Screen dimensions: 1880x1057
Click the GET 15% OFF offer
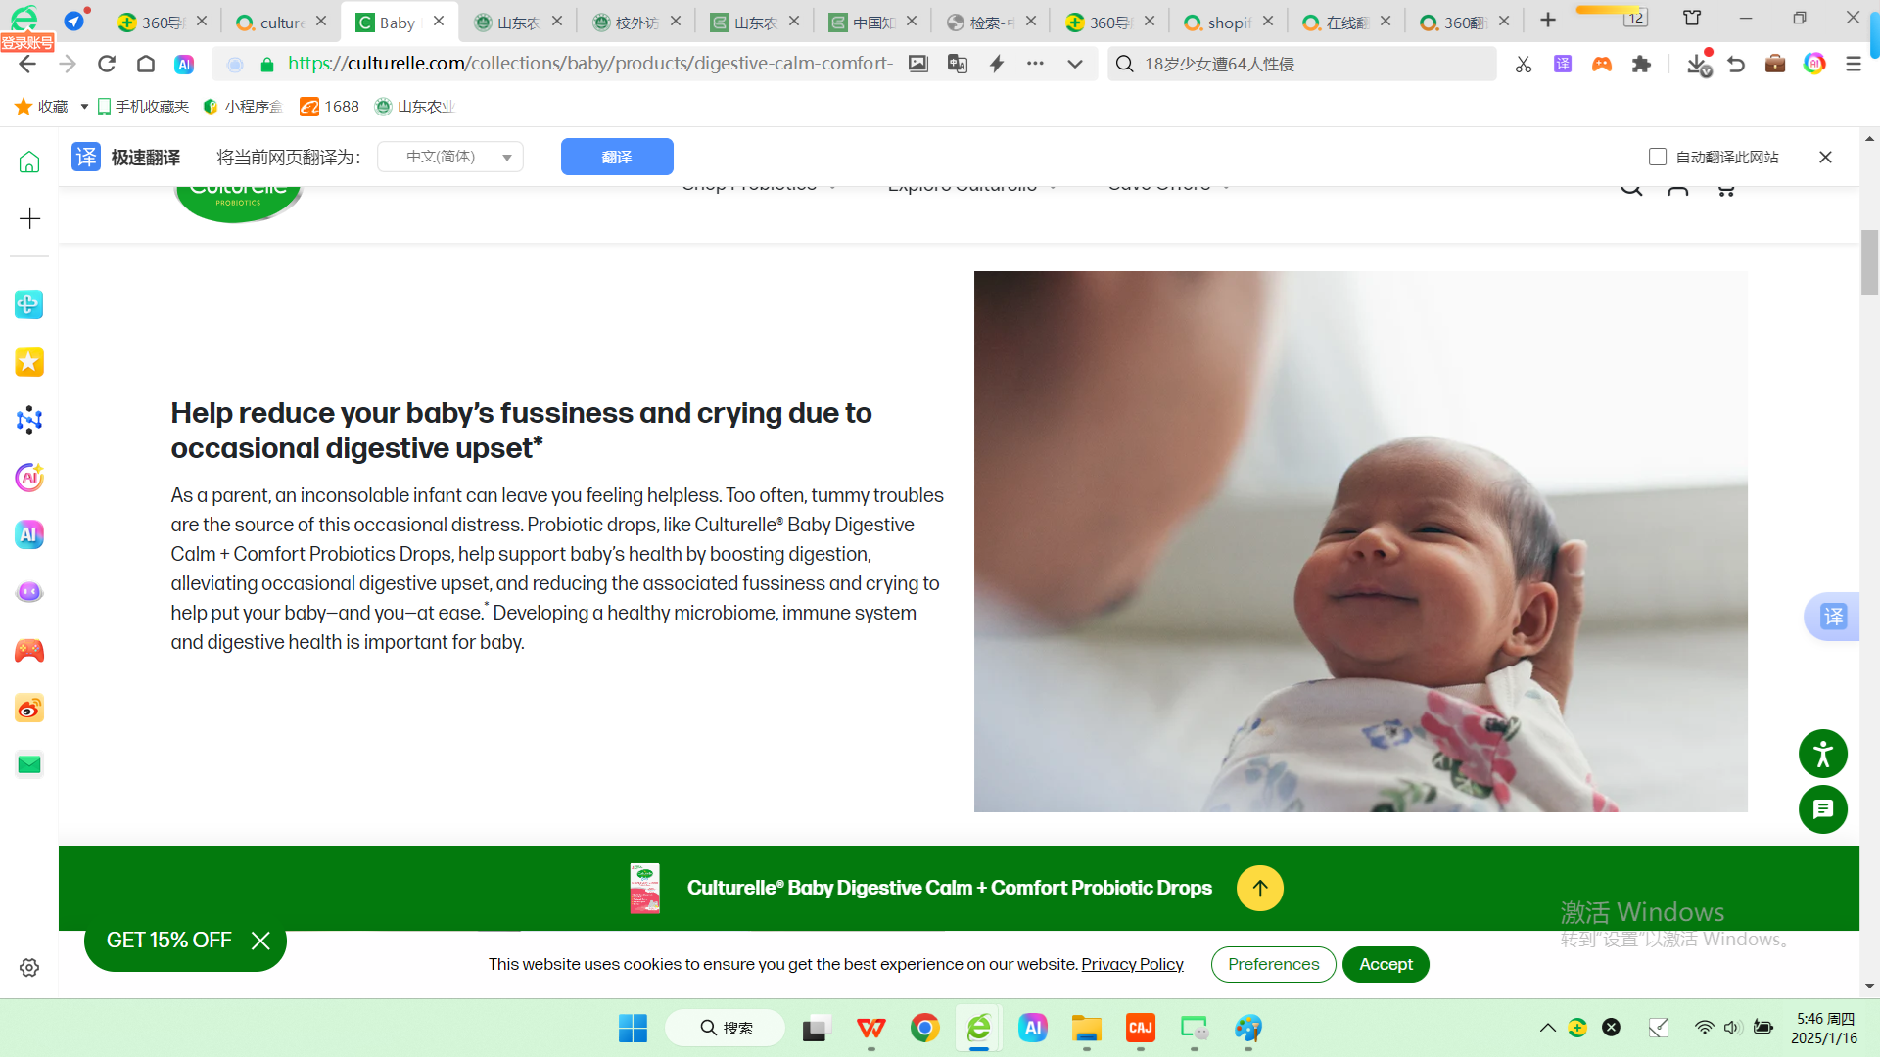click(168, 941)
